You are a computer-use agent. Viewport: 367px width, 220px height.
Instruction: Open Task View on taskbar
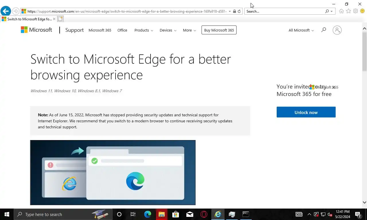[133, 214]
